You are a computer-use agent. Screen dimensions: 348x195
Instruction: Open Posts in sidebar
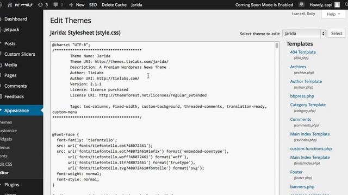click(x=10, y=43)
